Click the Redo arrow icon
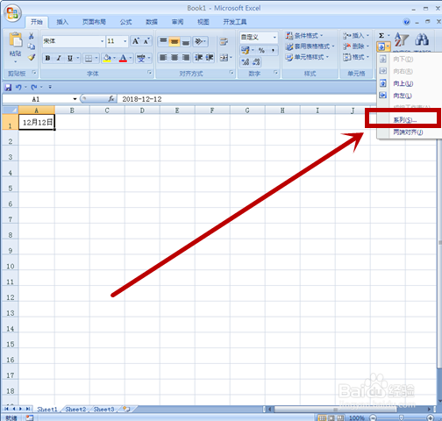The image size is (442, 421). pyautogui.click(x=34, y=87)
